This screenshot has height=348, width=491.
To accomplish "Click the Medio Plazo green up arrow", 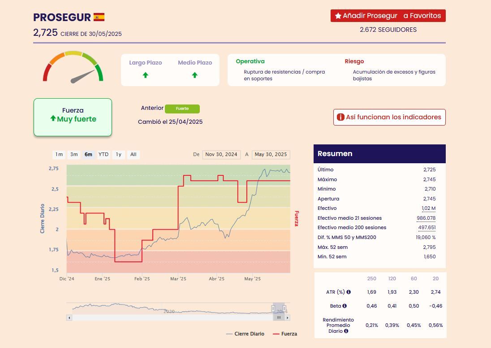I will pos(195,75).
